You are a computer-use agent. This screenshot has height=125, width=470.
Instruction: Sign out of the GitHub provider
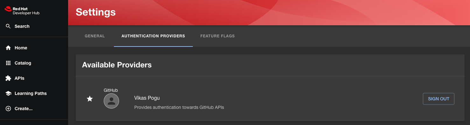[x=438, y=99]
